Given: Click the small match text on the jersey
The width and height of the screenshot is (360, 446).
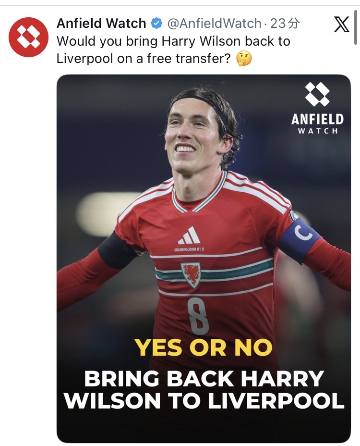Looking at the screenshot, I should tap(189, 249).
